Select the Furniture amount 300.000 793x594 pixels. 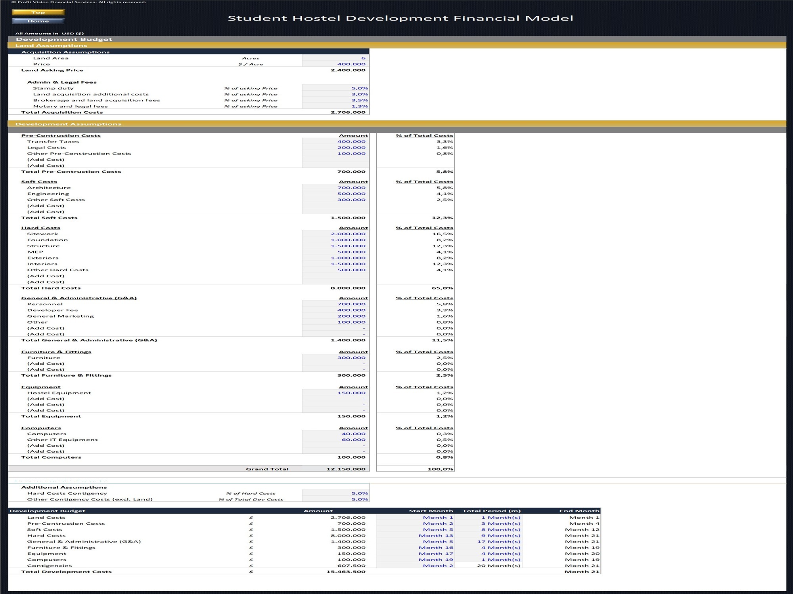pos(335,358)
